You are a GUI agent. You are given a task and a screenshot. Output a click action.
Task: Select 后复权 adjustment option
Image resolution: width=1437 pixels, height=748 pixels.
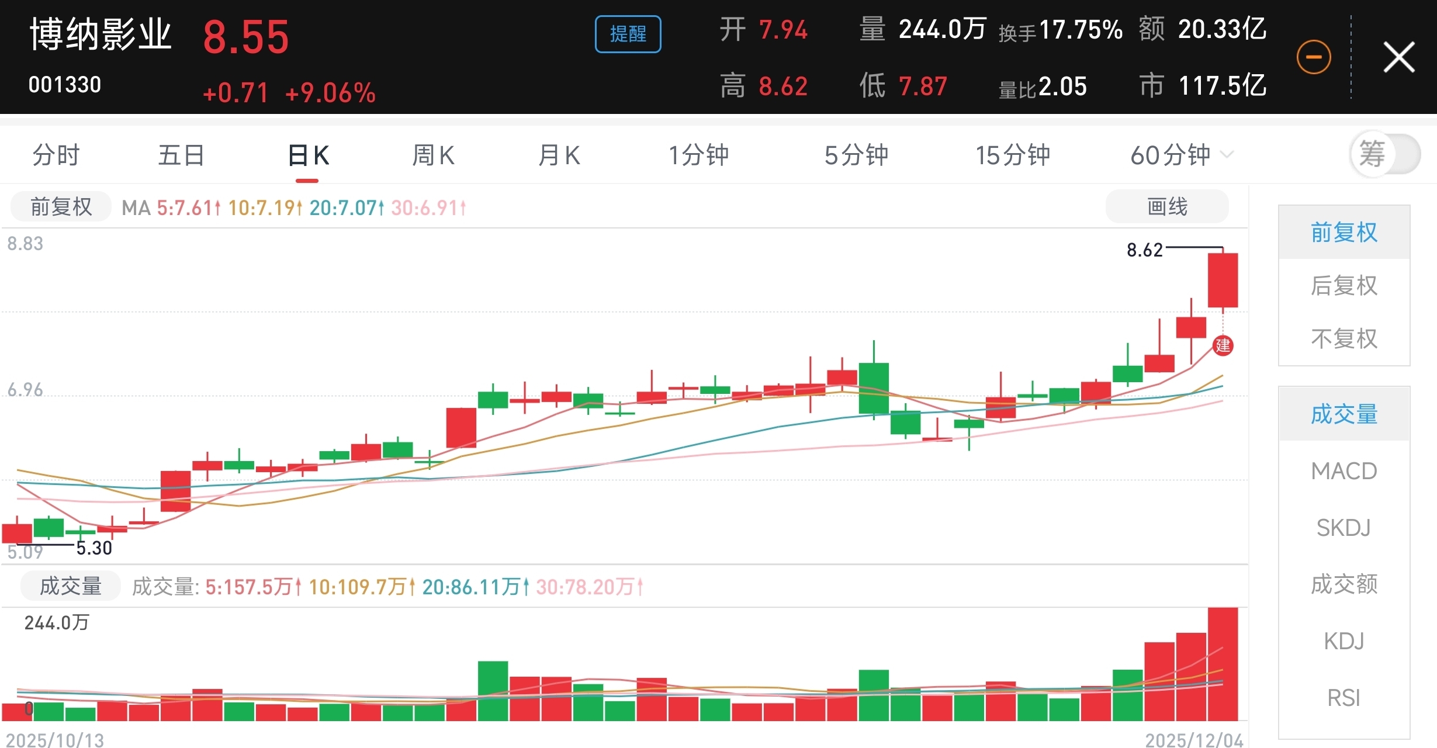click(x=1343, y=286)
